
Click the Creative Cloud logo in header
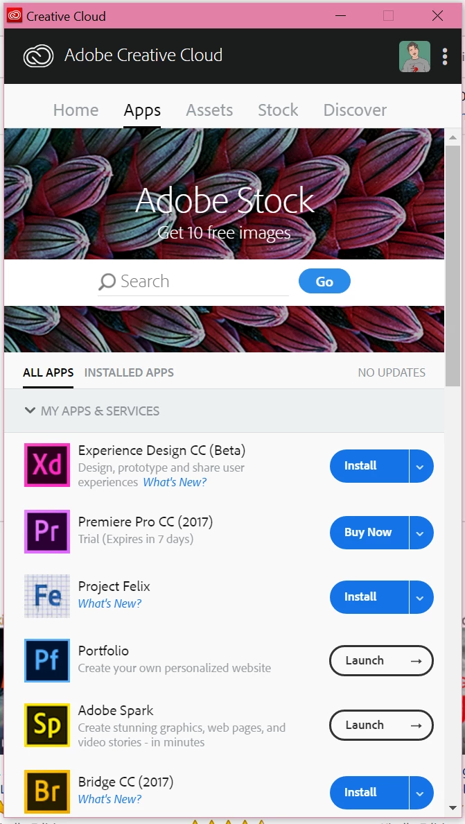(x=38, y=56)
